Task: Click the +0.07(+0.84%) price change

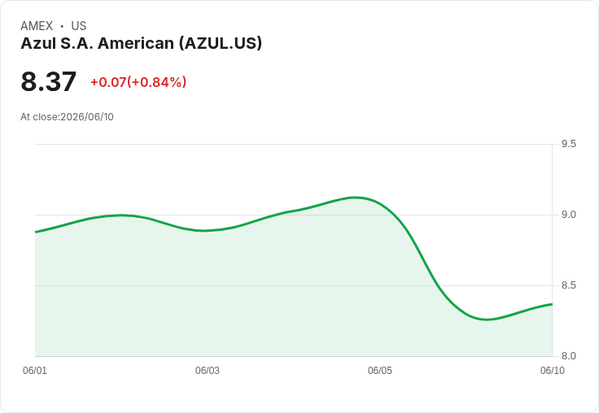Action: tap(138, 82)
